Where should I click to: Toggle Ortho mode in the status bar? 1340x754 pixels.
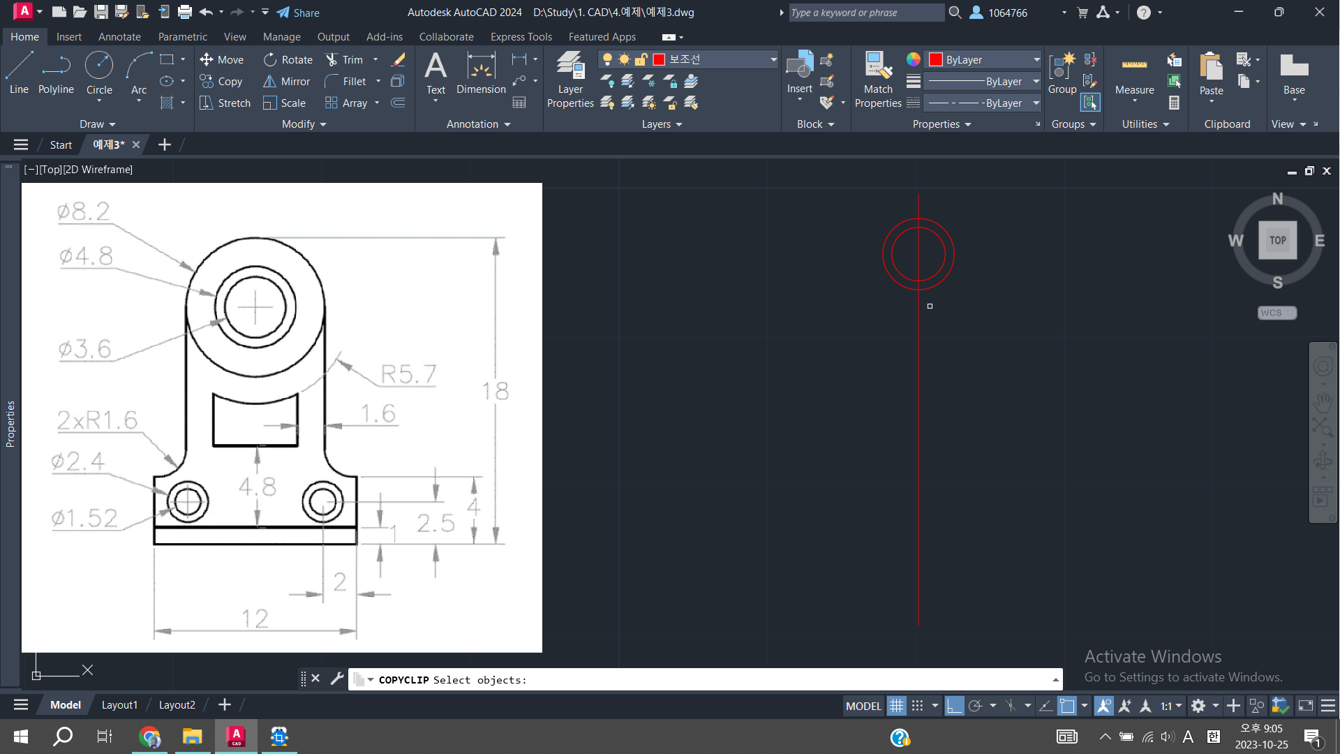click(954, 706)
